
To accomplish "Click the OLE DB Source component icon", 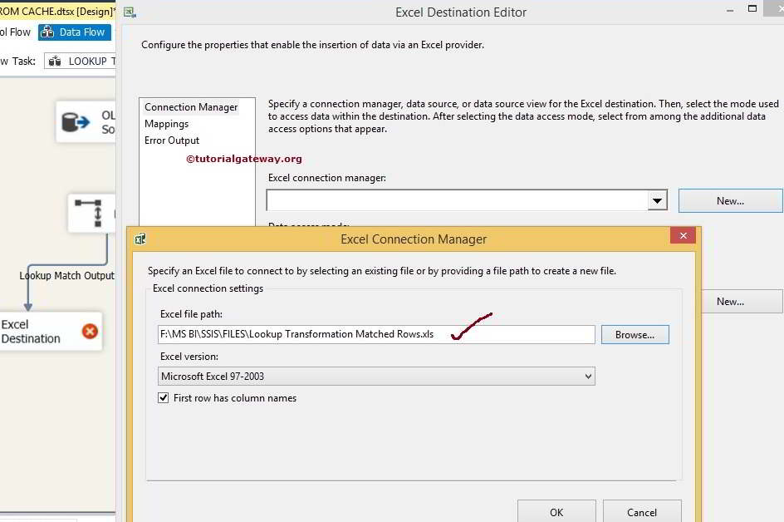I will click(x=76, y=122).
